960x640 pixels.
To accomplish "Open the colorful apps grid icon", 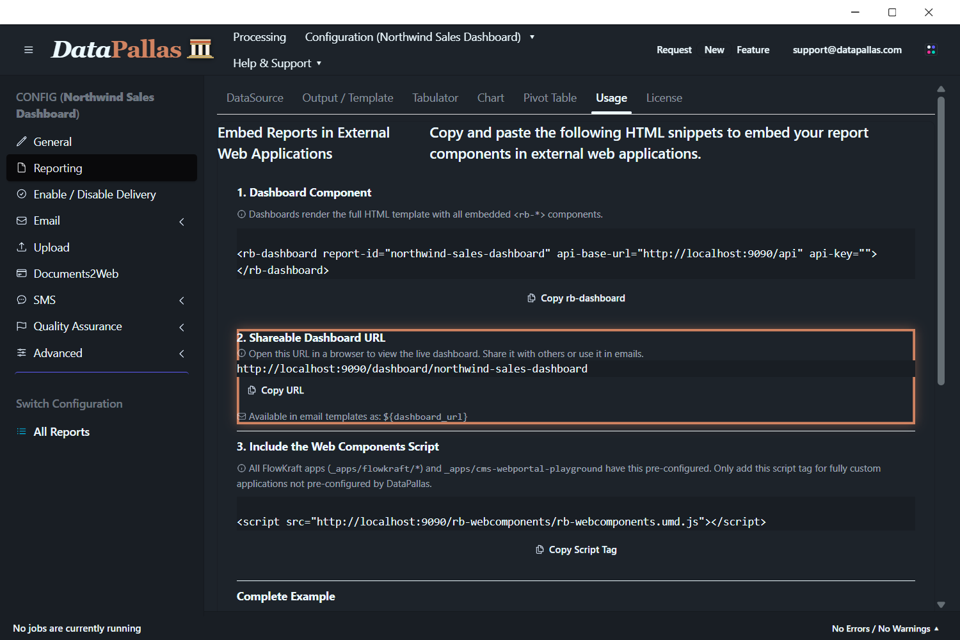I will (x=931, y=50).
